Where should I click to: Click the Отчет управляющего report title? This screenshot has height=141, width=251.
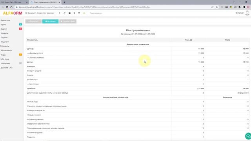click(138, 30)
